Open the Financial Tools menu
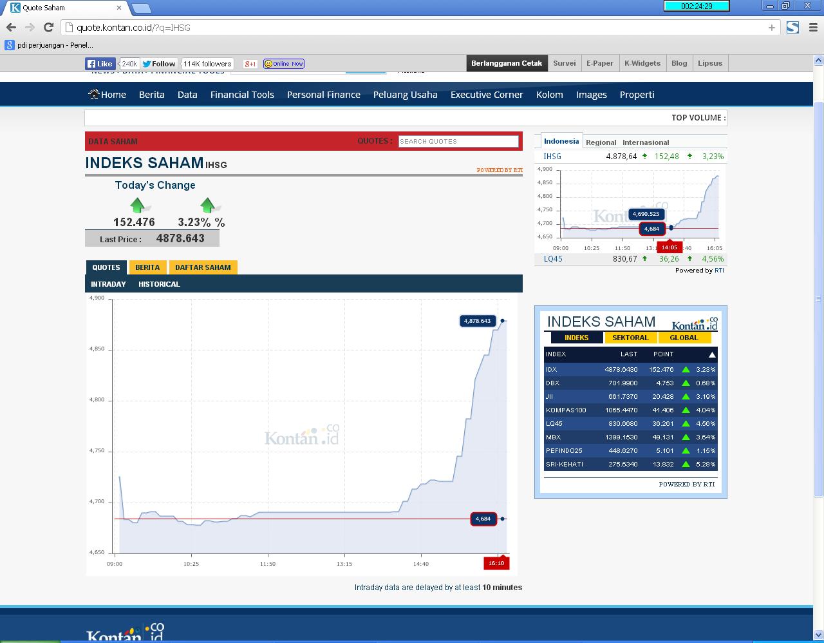The height and width of the screenshot is (643, 824). point(242,94)
